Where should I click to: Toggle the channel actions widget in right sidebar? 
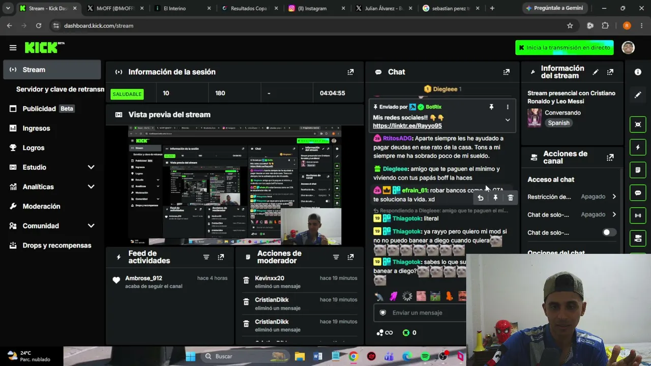[638, 237]
